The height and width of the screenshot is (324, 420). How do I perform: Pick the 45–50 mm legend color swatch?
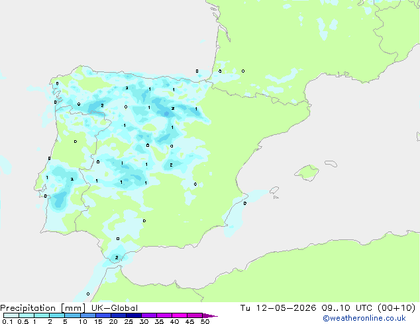pyautogui.click(x=195, y=315)
